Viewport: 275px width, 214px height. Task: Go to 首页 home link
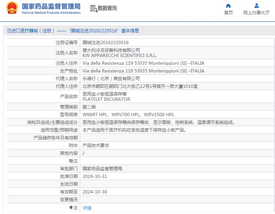click(228, 13)
